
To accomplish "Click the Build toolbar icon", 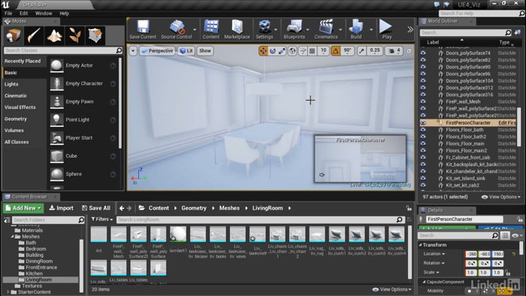I will (356, 29).
